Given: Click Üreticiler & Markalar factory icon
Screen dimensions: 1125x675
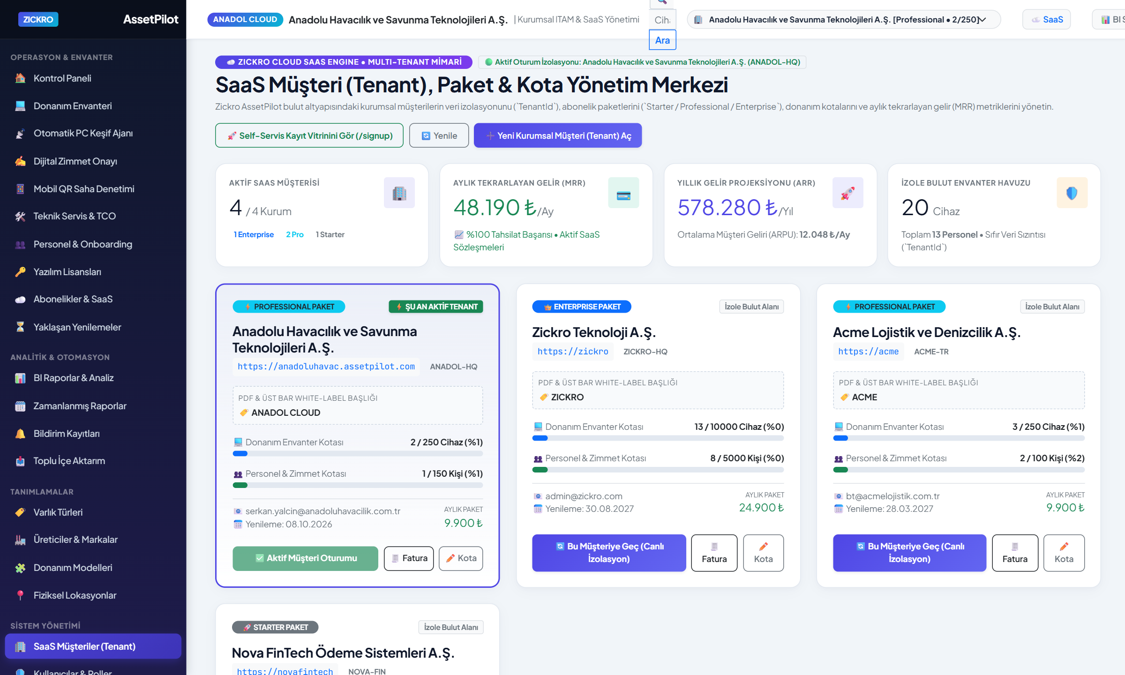Looking at the screenshot, I should click(20, 540).
